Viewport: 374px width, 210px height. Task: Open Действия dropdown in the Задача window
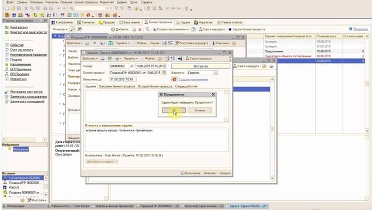90,58
